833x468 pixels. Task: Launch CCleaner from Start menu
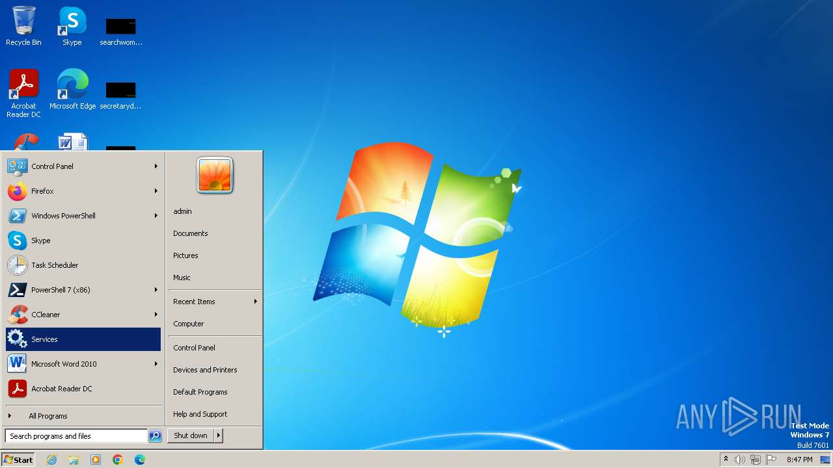(83, 315)
